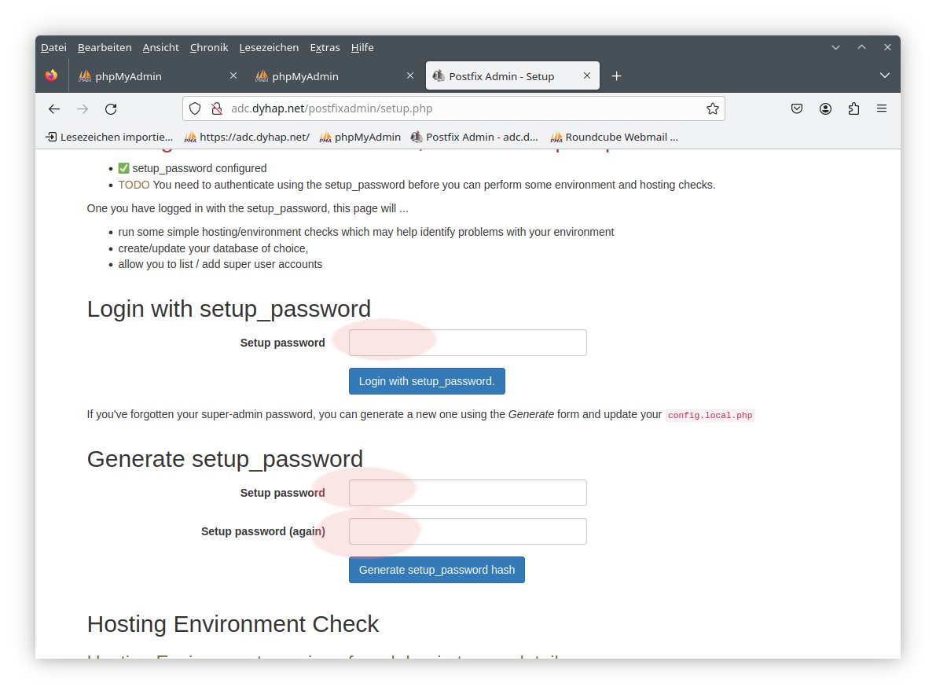Bookmark this page with star icon
Viewport: 936px width, 694px height.
tap(712, 109)
